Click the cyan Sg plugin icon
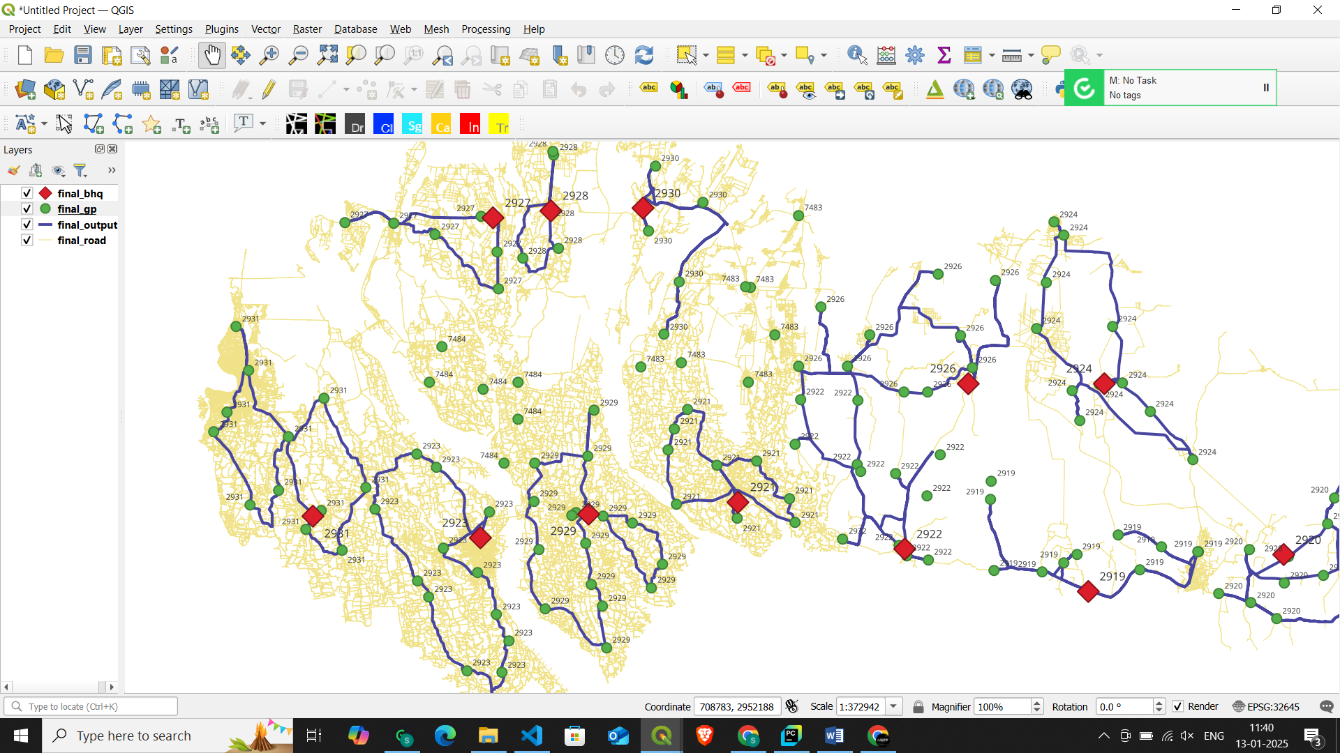Image resolution: width=1340 pixels, height=753 pixels. (412, 124)
